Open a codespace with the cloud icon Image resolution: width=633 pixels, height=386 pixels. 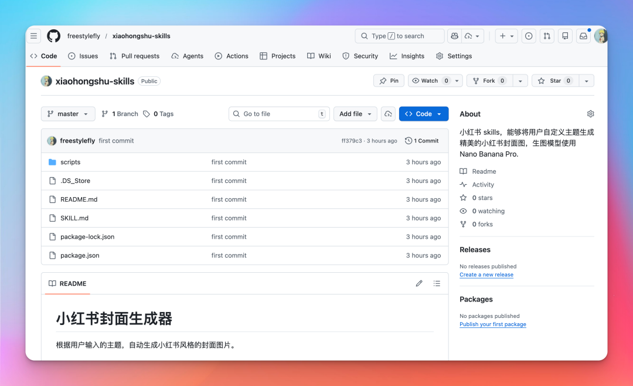(x=388, y=113)
